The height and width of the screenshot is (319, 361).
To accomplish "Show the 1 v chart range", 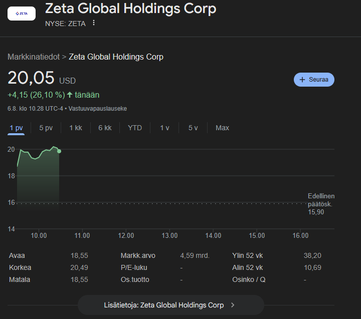I will pyautogui.click(x=164, y=128).
